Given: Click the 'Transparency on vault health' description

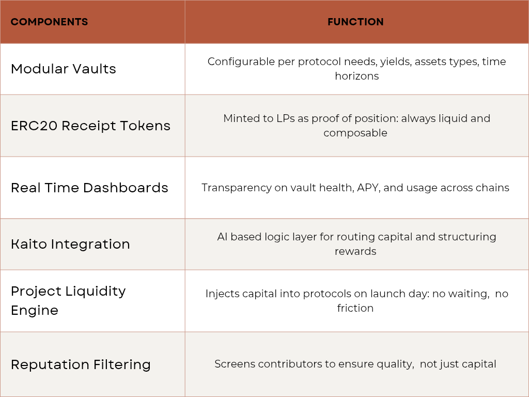Looking at the screenshot, I should (x=355, y=188).
